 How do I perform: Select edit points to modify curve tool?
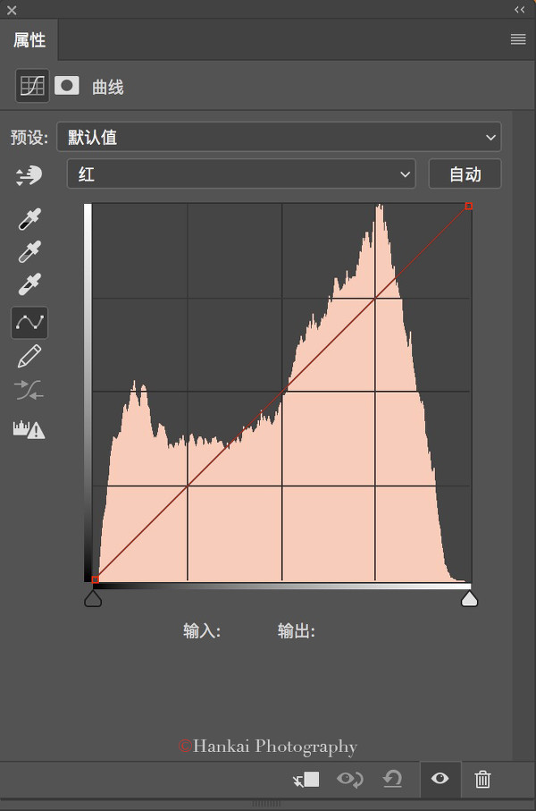point(29,323)
